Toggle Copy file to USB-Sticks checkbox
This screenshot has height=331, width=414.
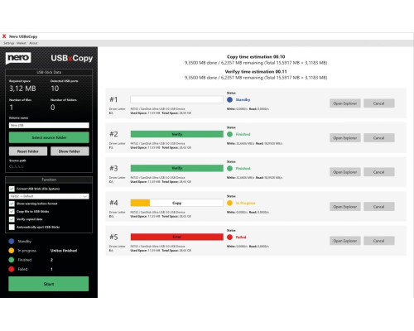(12, 212)
